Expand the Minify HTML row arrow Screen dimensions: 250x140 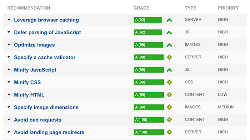[x=9, y=95]
